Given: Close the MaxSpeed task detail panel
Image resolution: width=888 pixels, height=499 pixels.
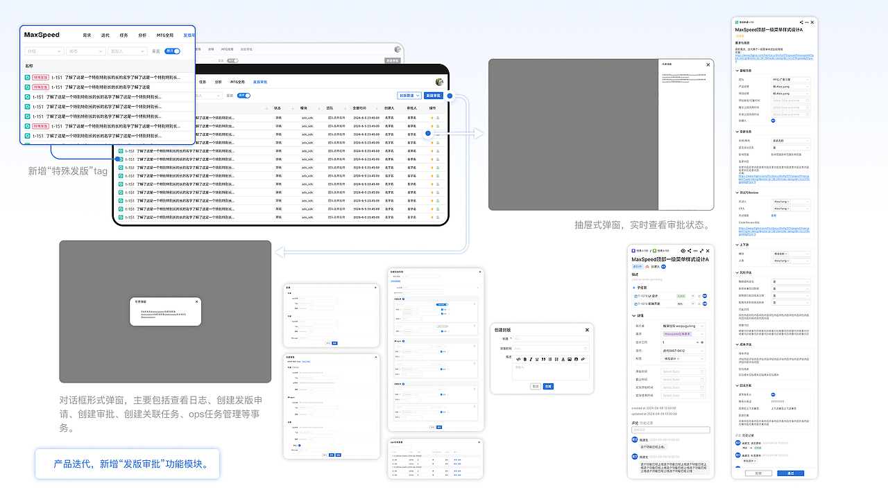Looking at the screenshot, I should [708, 251].
